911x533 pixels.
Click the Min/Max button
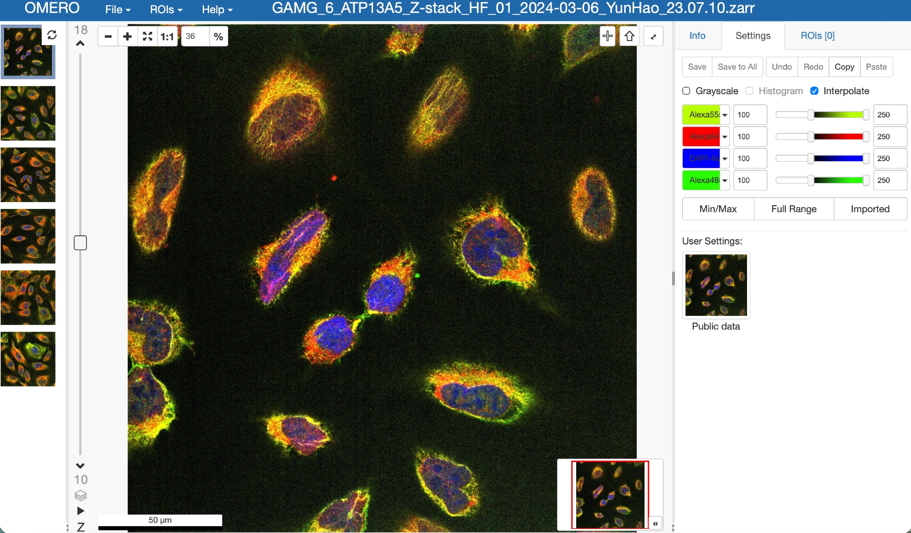tap(718, 209)
